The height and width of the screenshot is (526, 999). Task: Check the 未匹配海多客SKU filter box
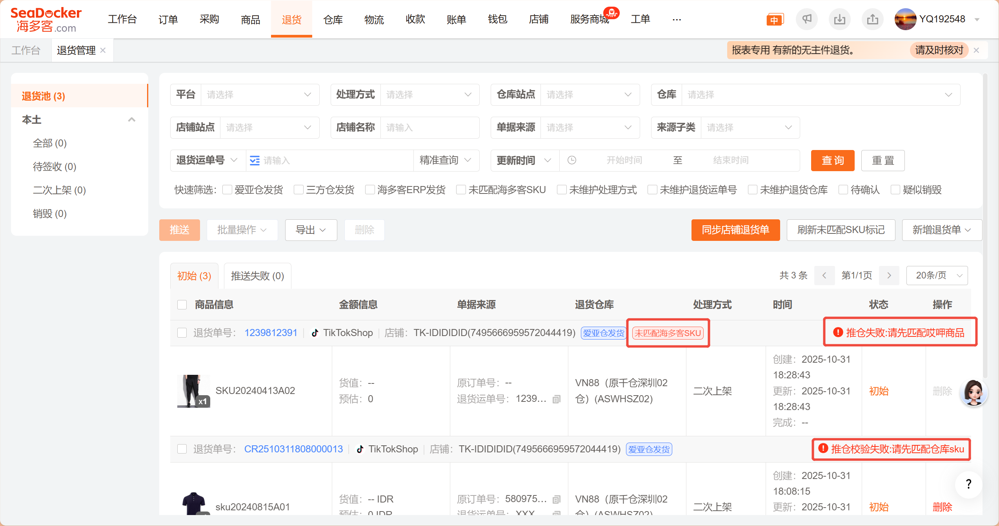pos(461,190)
